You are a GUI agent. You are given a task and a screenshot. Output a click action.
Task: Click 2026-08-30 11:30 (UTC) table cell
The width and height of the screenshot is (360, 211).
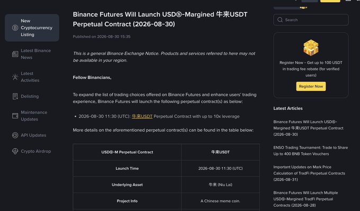click(220, 168)
